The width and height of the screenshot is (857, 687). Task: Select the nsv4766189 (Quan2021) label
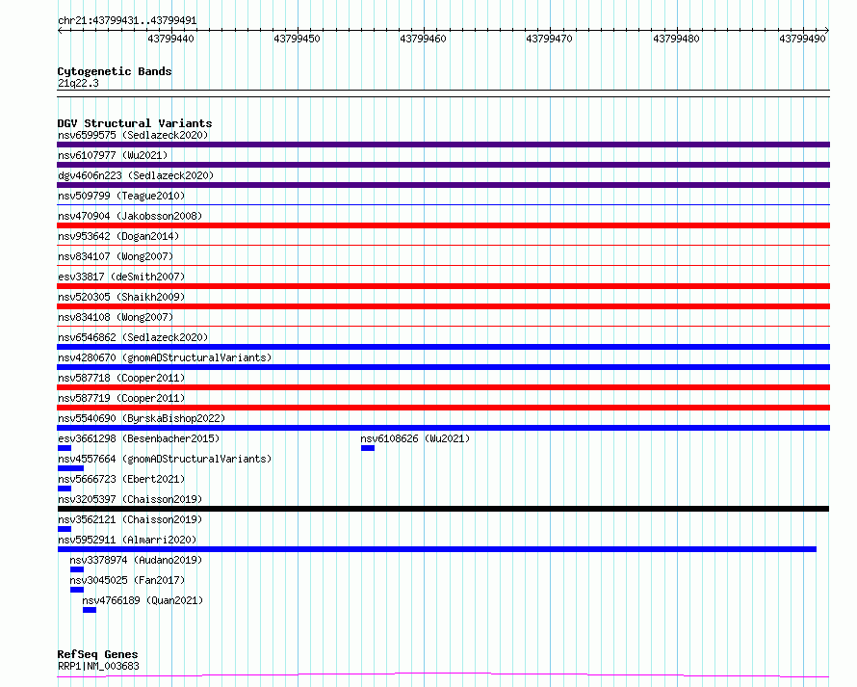[x=143, y=600]
